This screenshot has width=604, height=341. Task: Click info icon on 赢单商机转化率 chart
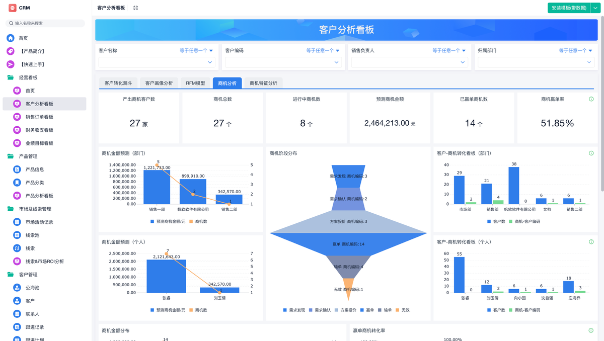pos(591,330)
